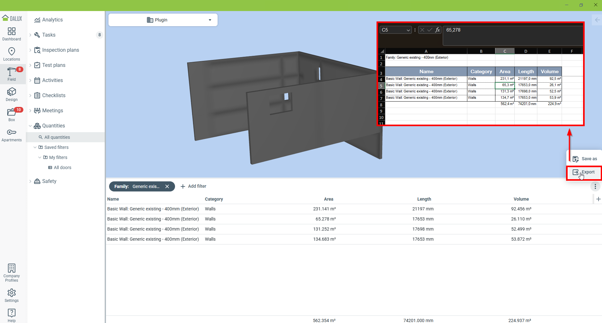Viewport: 602px width, 323px height.
Task: Sort by the Area column header
Action: point(328,199)
